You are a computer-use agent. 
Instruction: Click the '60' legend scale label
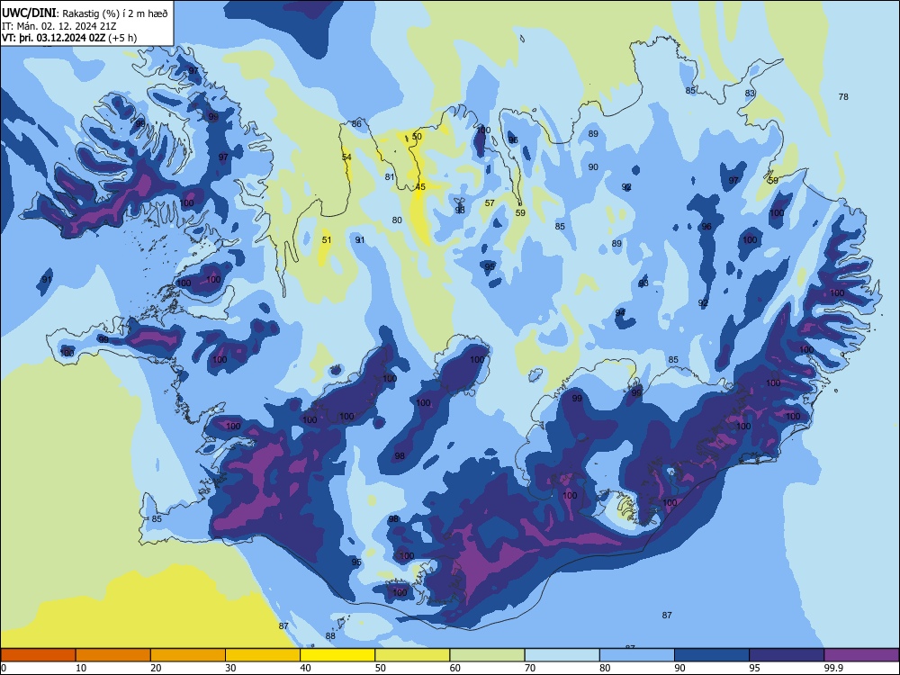(x=455, y=668)
